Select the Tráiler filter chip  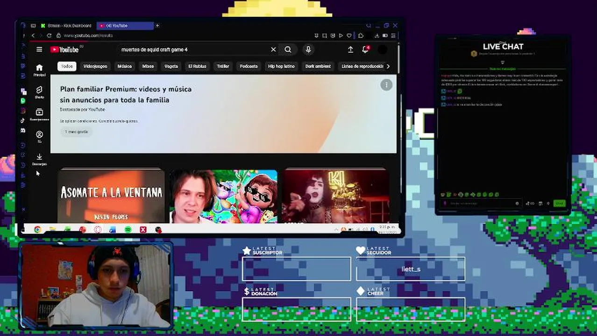(223, 66)
